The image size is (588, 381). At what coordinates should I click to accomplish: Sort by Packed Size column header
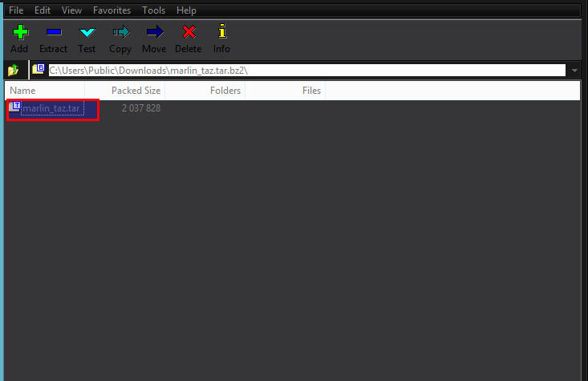click(136, 91)
